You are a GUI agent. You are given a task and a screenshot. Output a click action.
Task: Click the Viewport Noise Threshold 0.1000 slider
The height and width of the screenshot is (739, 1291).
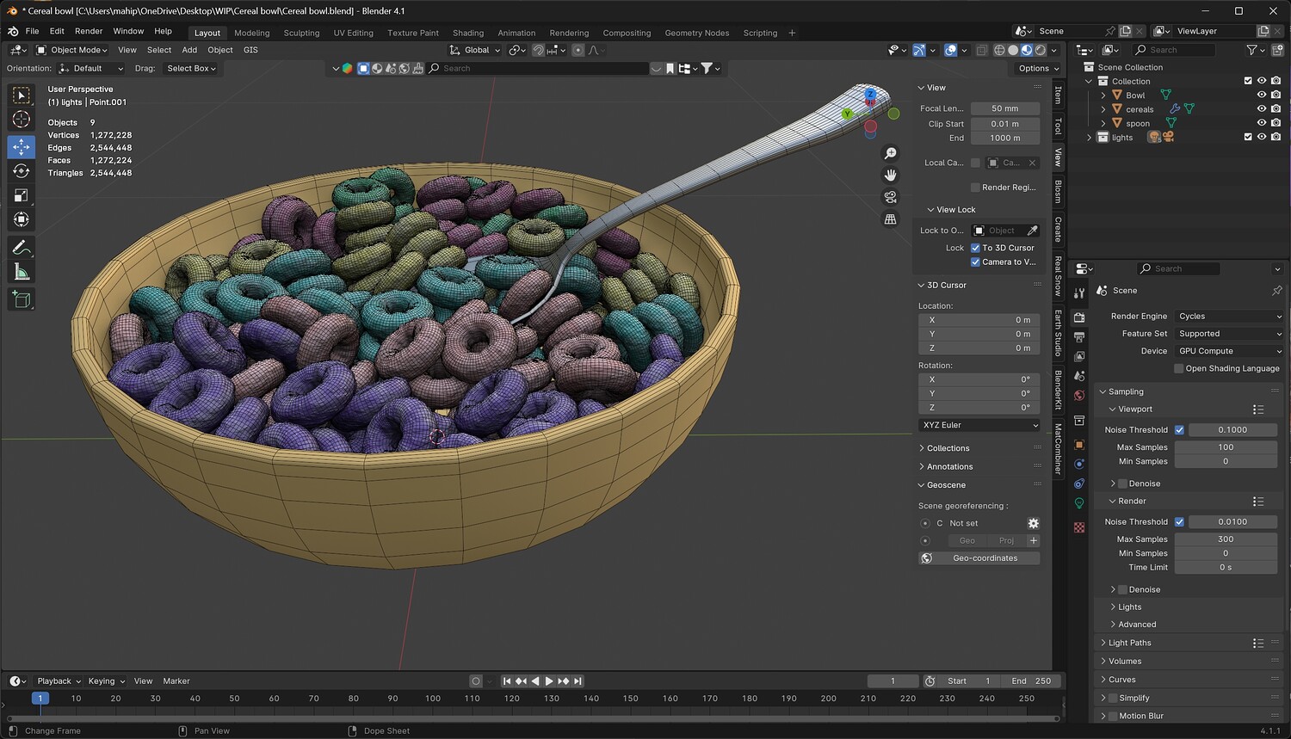coord(1232,429)
